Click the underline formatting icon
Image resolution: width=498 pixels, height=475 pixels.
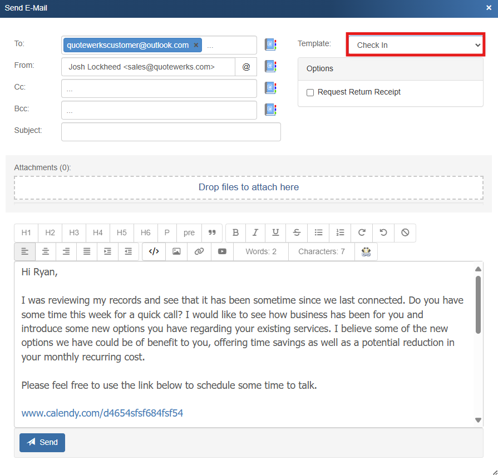tap(275, 232)
